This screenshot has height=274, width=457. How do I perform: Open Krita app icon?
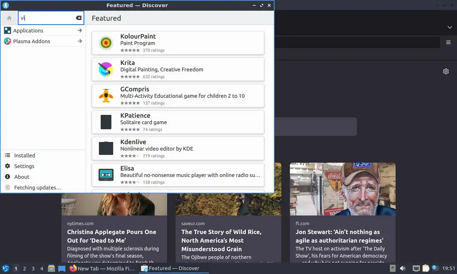tap(106, 69)
